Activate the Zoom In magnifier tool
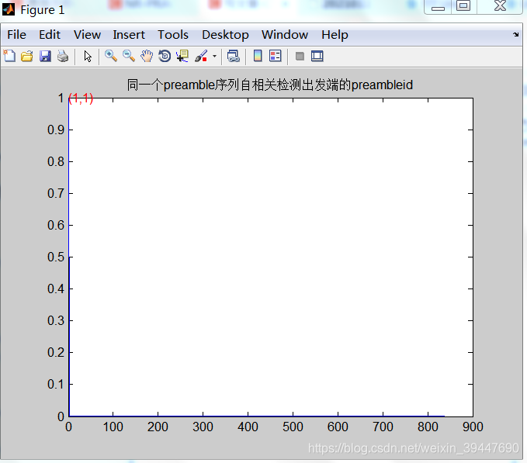This screenshot has width=527, height=463. 111,56
